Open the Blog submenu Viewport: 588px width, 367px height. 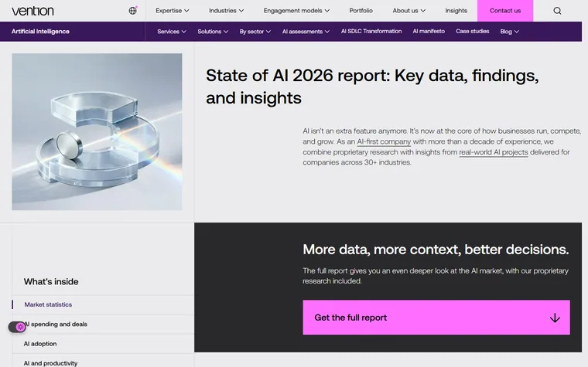tap(509, 32)
